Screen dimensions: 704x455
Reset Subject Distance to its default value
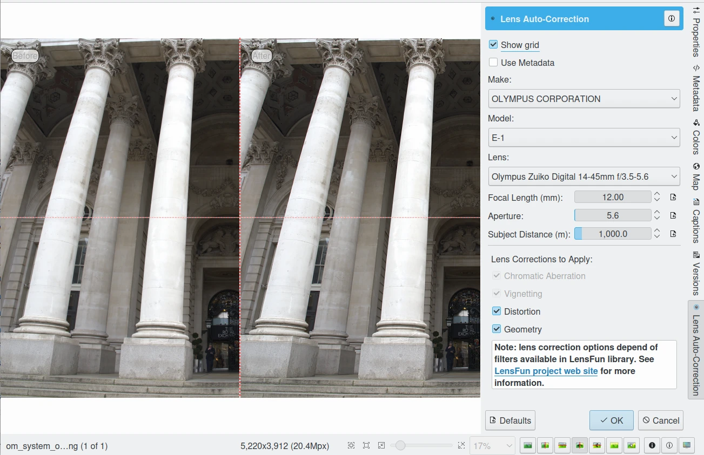(673, 234)
